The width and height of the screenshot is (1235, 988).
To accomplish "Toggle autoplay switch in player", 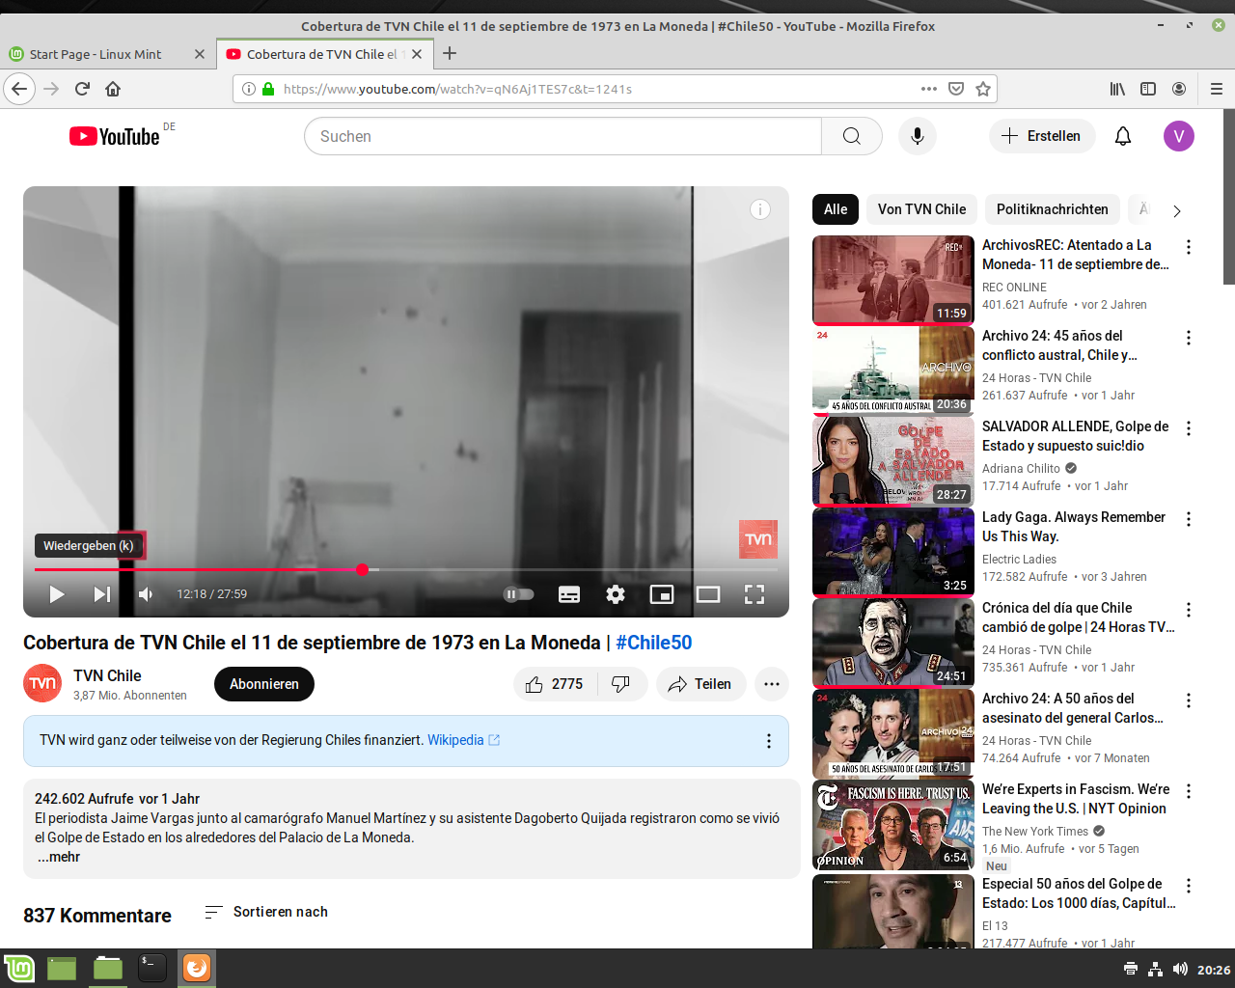I will (x=519, y=594).
